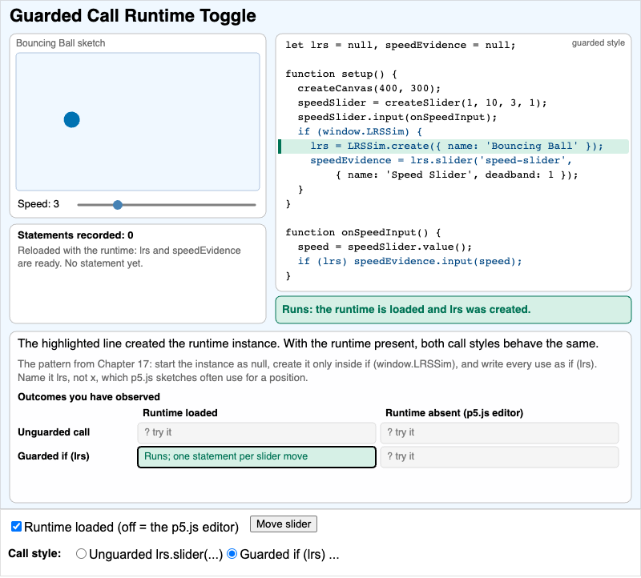
Task: Click the 'Call style:' label
Action: [34, 553]
